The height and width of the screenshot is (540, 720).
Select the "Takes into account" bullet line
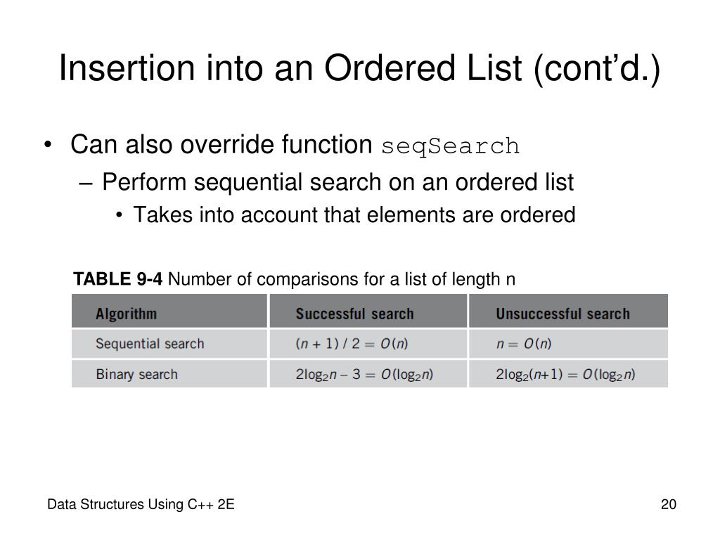click(x=354, y=214)
